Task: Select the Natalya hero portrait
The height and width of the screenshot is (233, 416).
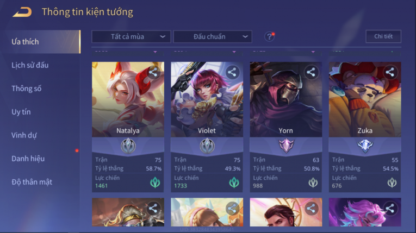Action: (x=128, y=99)
